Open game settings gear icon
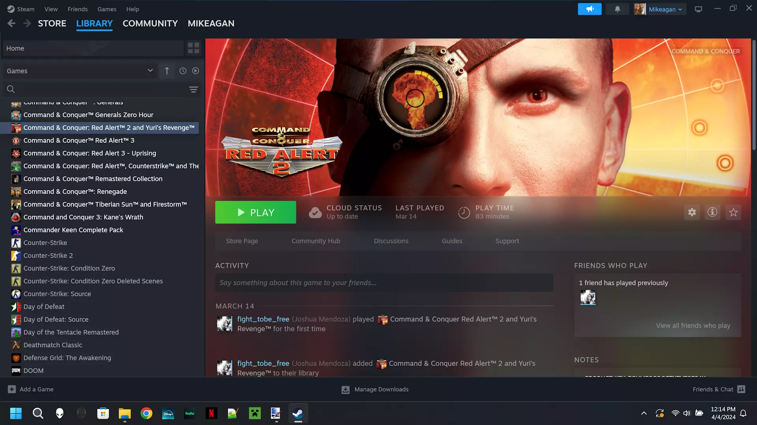The image size is (757, 425). [x=692, y=213]
